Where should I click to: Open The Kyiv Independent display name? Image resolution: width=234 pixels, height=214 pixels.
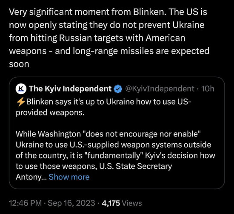(70, 89)
